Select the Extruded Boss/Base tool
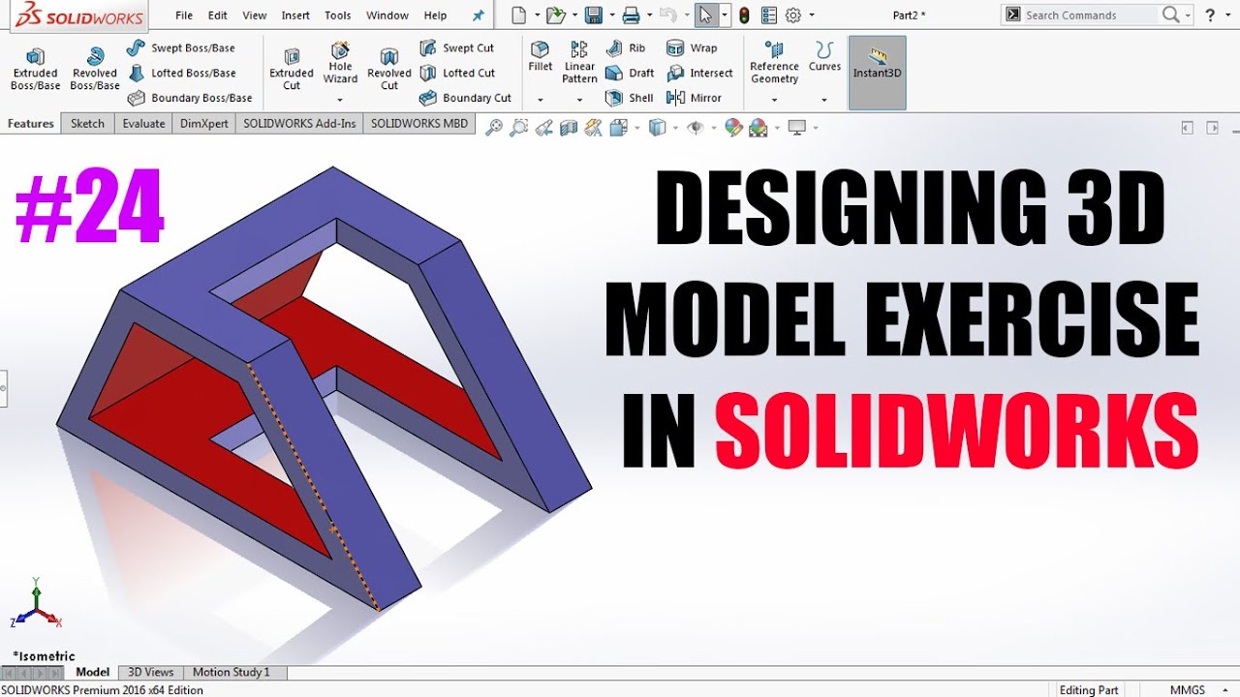The image size is (1240, 697). (x=35, y=70)
